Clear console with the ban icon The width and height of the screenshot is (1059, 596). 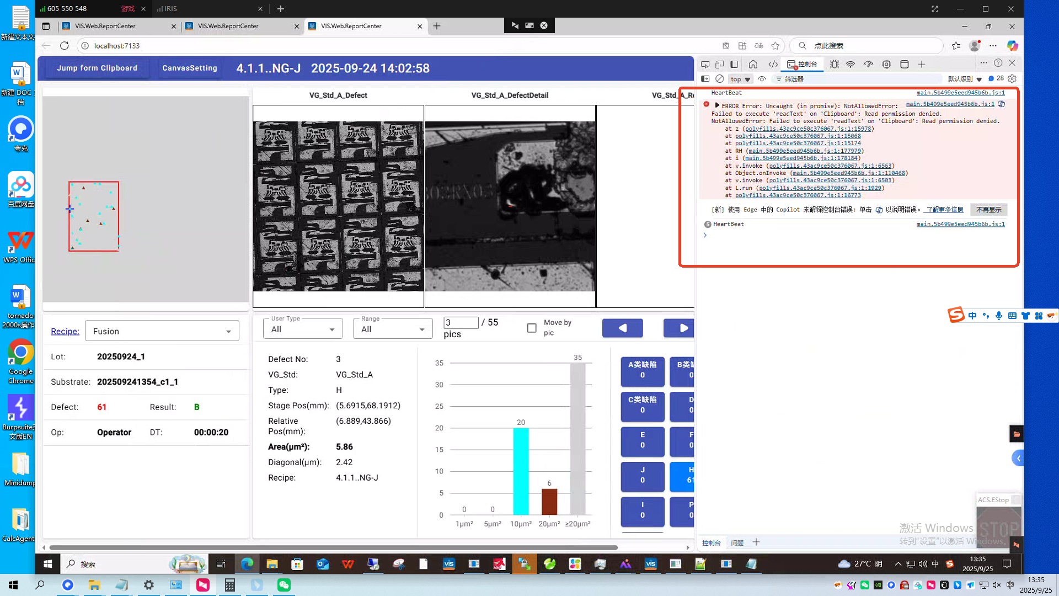(x=720, y=79)
